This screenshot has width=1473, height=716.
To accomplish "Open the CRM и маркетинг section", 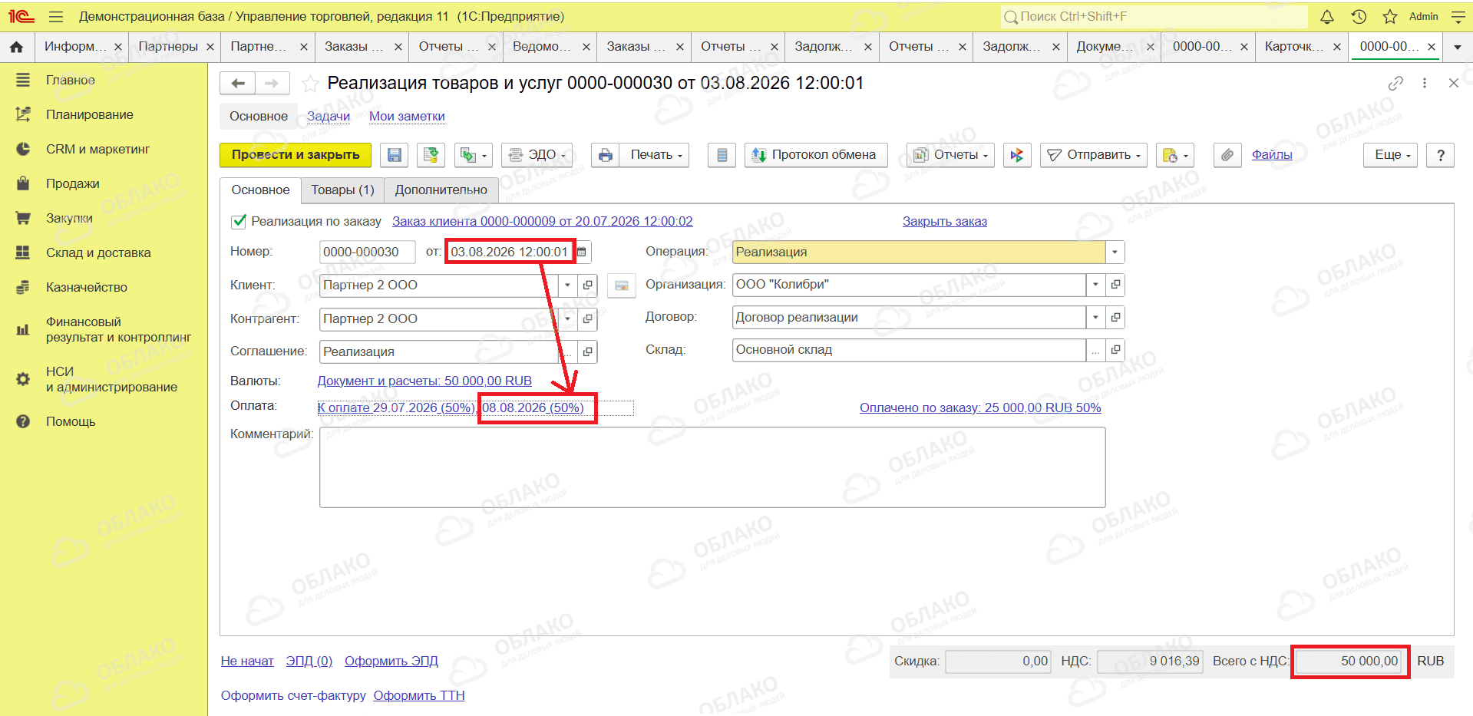I will tap(97, 149).
